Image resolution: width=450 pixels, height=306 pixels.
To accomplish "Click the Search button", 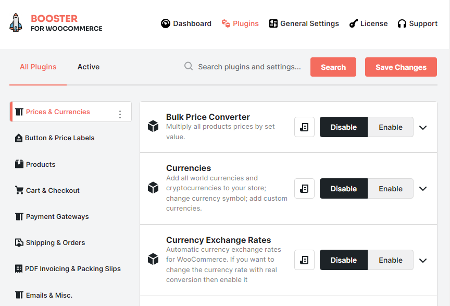I will 333,67.
